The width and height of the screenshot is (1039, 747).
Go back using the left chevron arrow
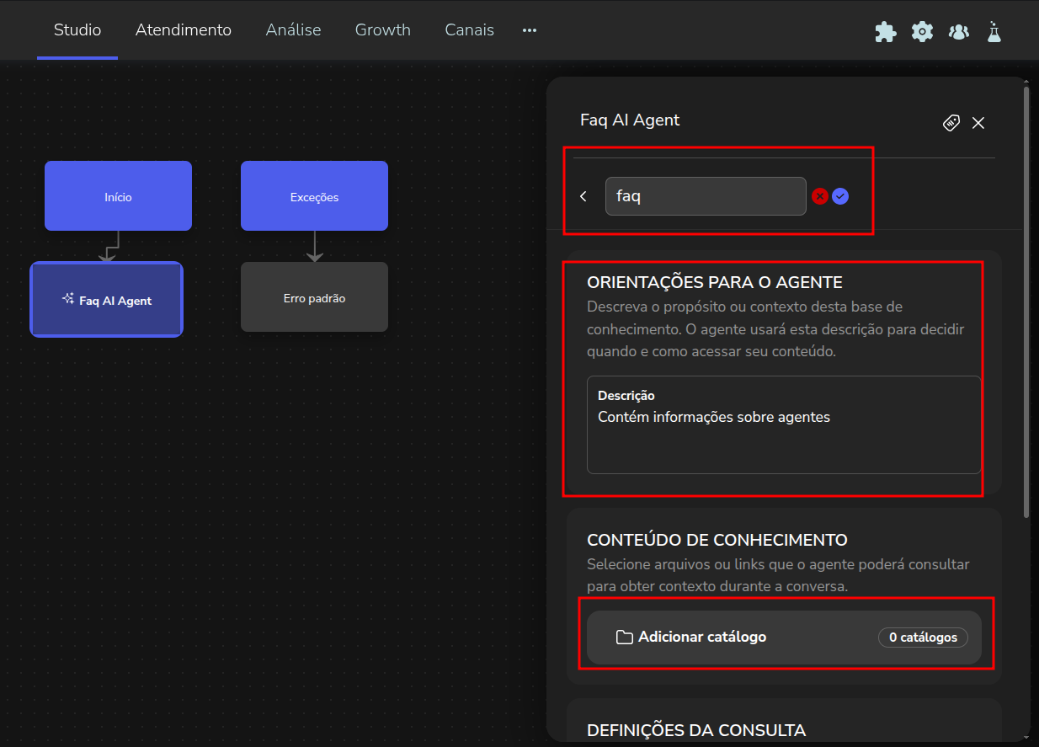point(583,196)
